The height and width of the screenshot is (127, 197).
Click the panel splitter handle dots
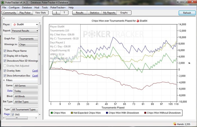click(x=42, y=68)
